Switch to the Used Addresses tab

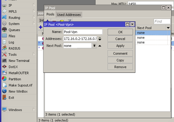coord(69,15)
